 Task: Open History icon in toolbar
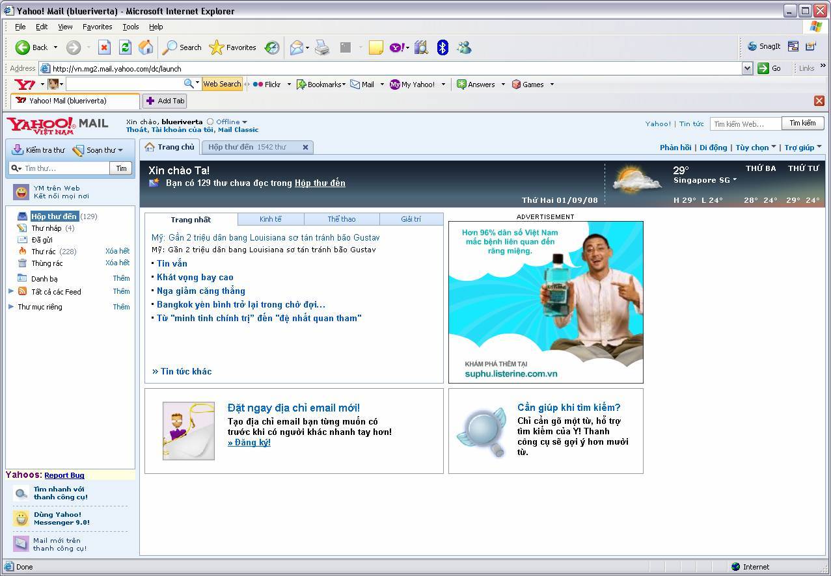point(272,47)
